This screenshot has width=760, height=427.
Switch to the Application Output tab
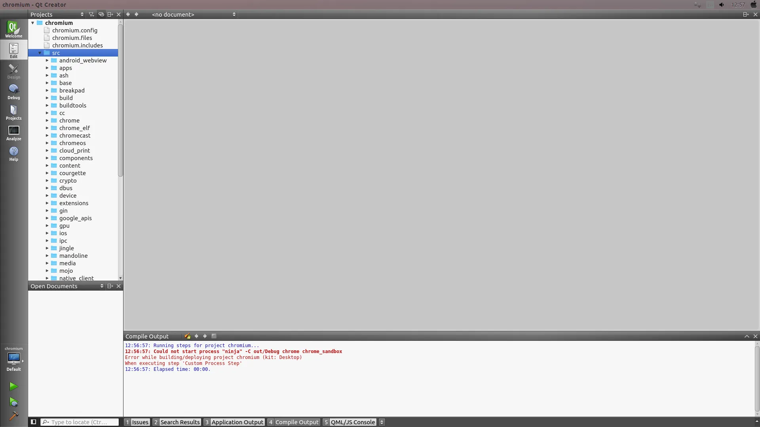click(x=234, y=422)
